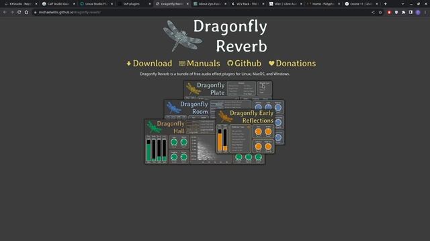Screen dimensions: 430x241
Task: Switch to the sfizz tab
Action: pos(285,4)
